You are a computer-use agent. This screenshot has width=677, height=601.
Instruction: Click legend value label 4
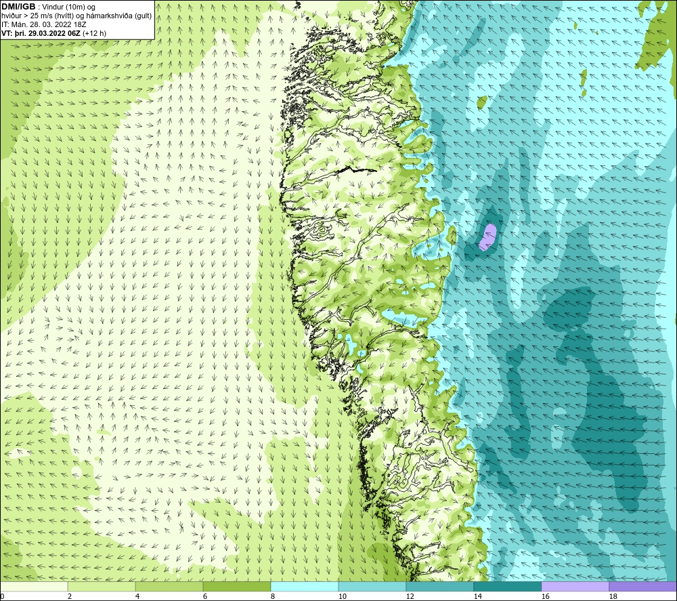[x=137, y=597]
